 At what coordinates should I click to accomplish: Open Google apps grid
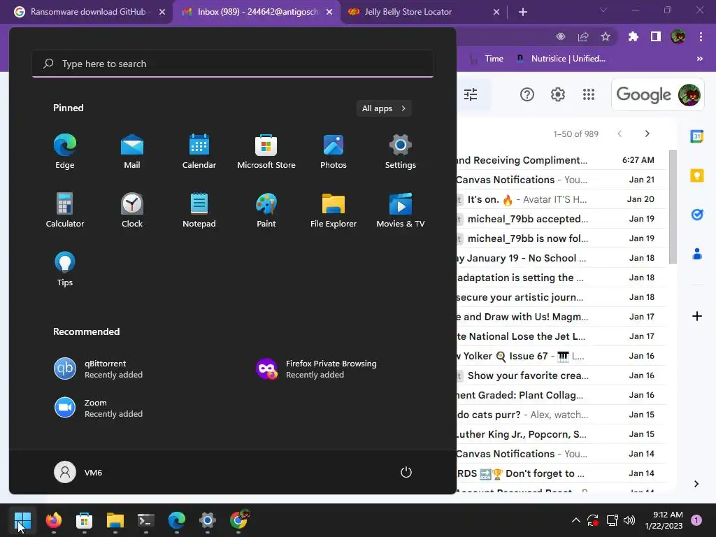589,94
